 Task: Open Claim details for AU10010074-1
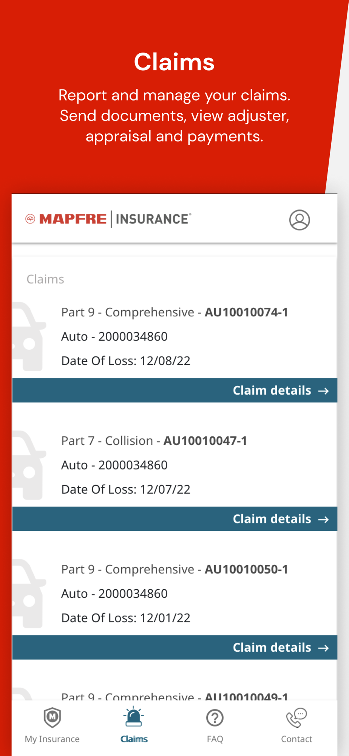pos(280,390)
